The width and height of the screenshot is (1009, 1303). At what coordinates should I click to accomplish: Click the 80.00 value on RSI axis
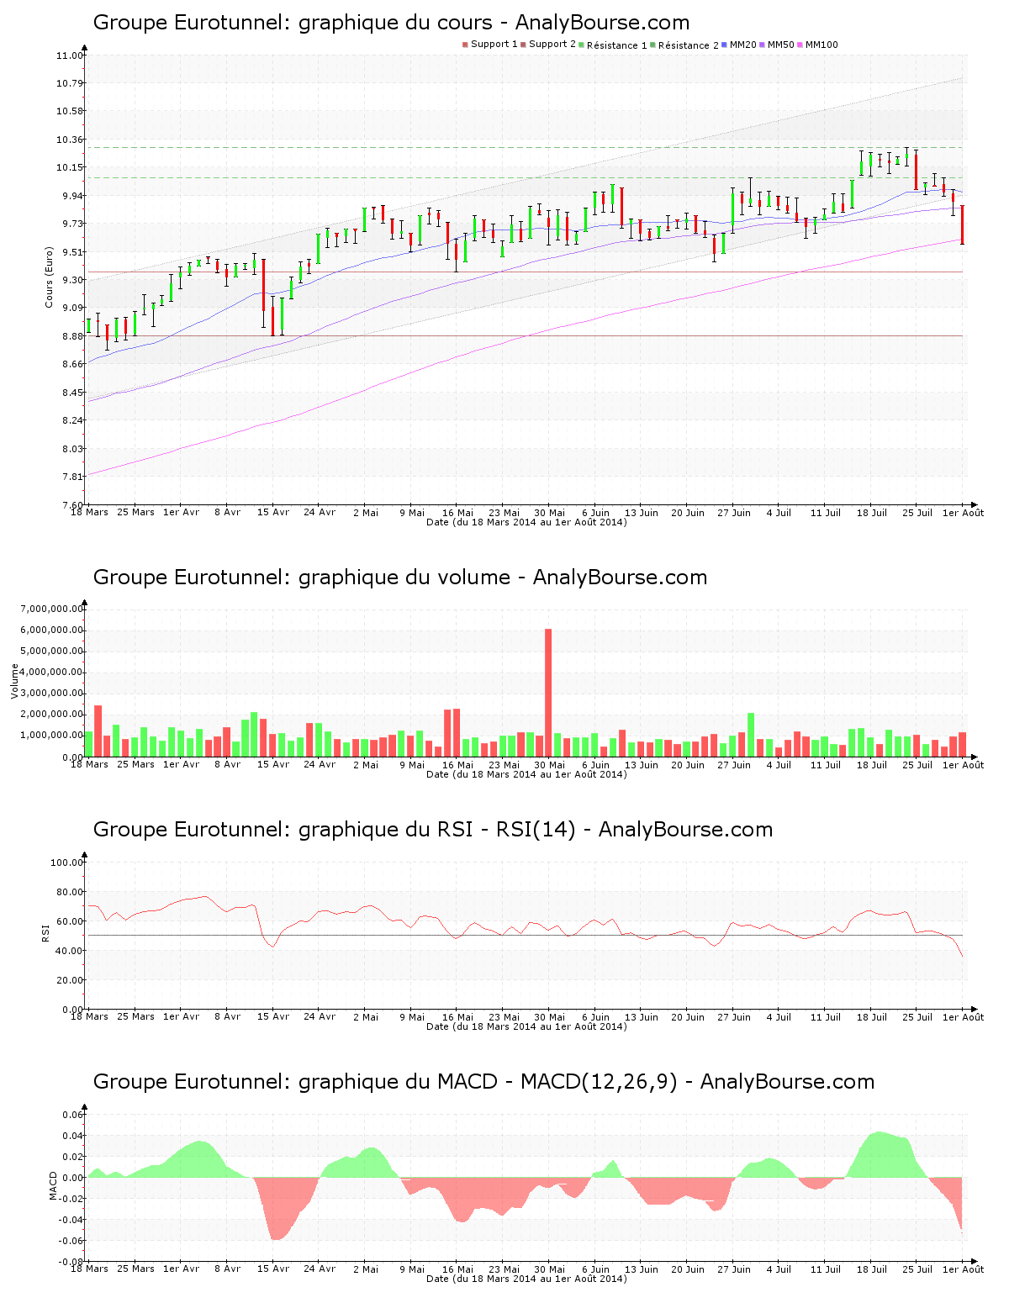click(x=70, y=892)
